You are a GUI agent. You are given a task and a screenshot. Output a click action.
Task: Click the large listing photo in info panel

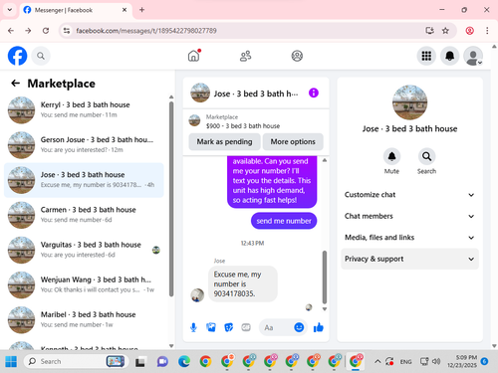click(409, 102)
